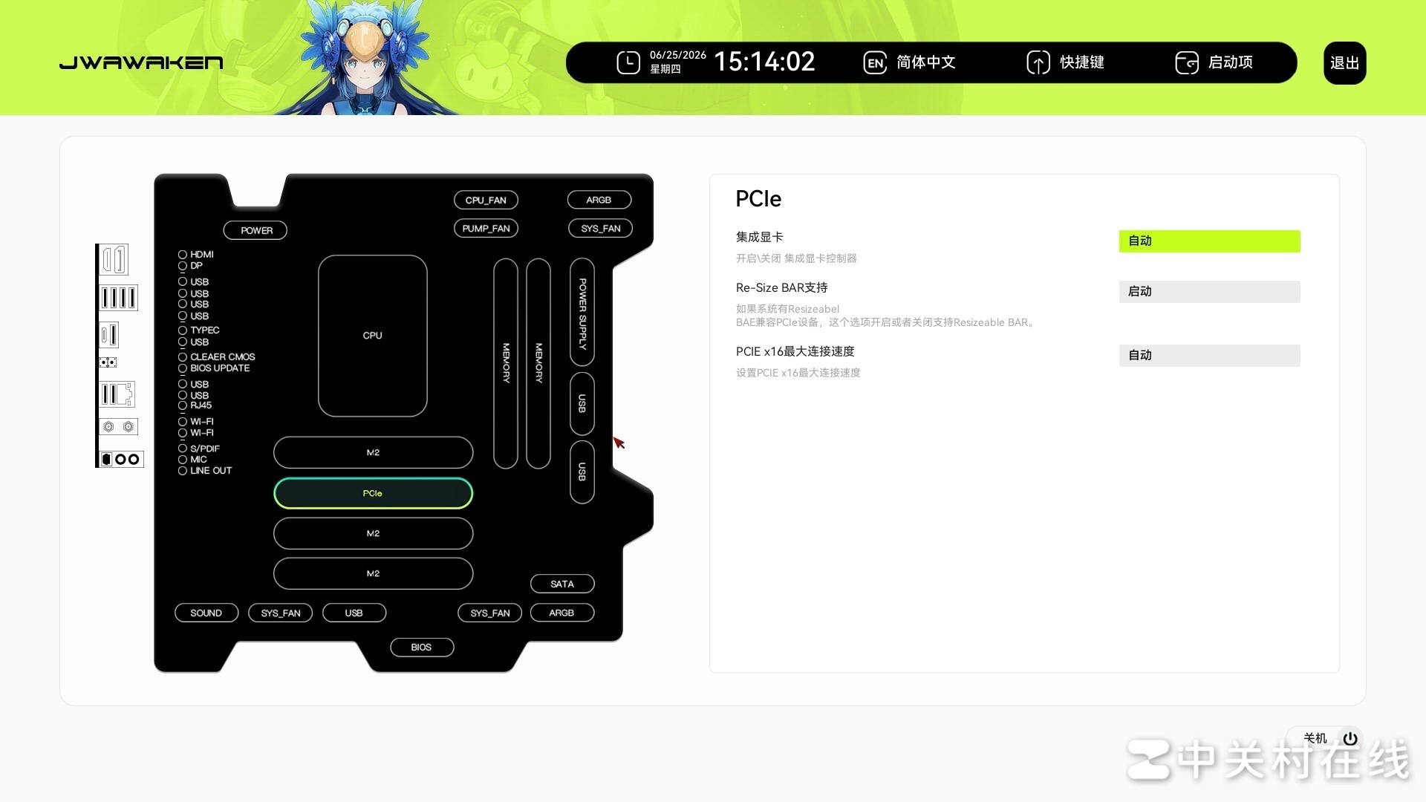Click the audio jacks icon on I/O panel

click(120, 459)
